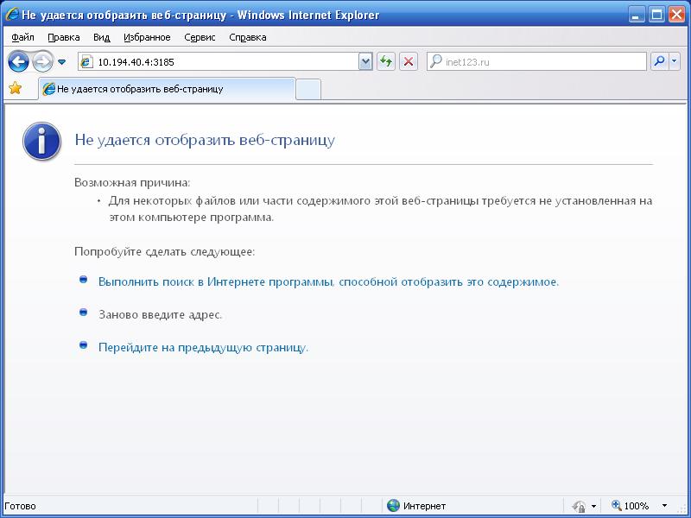
Task: Click the Back navigation arrow button
Action: pyautogui.click(x=18, y=61)
